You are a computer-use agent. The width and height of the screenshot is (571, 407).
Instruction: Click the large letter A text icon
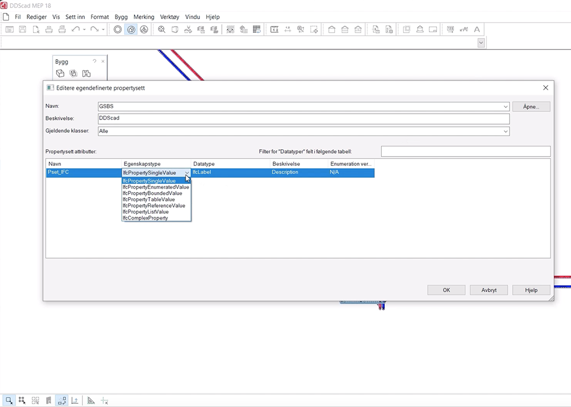click(x=477, y=29)
